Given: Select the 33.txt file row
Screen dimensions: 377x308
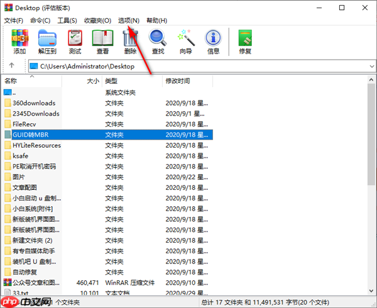Looking at the screenshot, I should point(109,293).
